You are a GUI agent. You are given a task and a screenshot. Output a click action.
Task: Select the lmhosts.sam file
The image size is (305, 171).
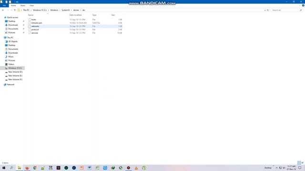[37, 23]
